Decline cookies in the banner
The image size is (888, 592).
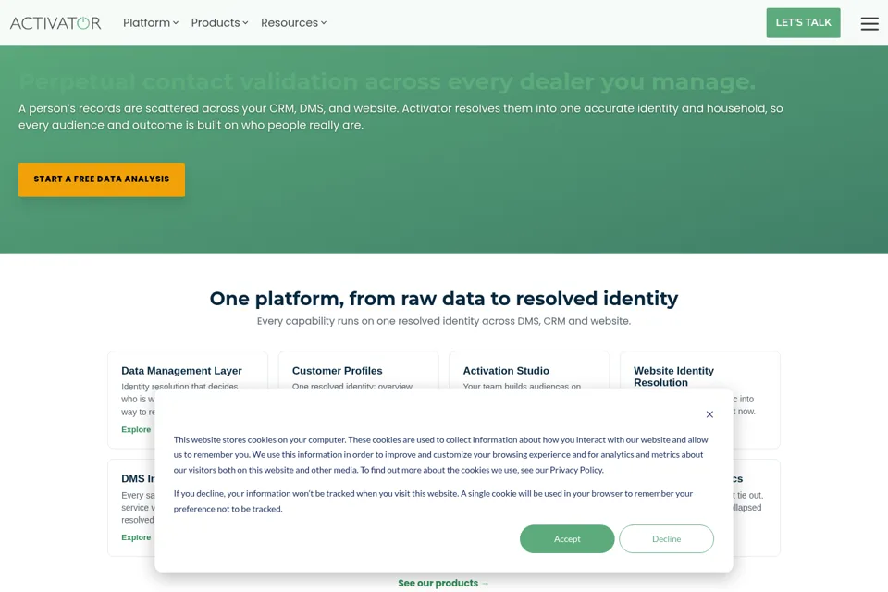[666, 538]
